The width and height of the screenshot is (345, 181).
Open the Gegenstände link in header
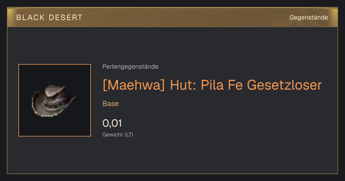pyautogui.click(x=308, y=18)
